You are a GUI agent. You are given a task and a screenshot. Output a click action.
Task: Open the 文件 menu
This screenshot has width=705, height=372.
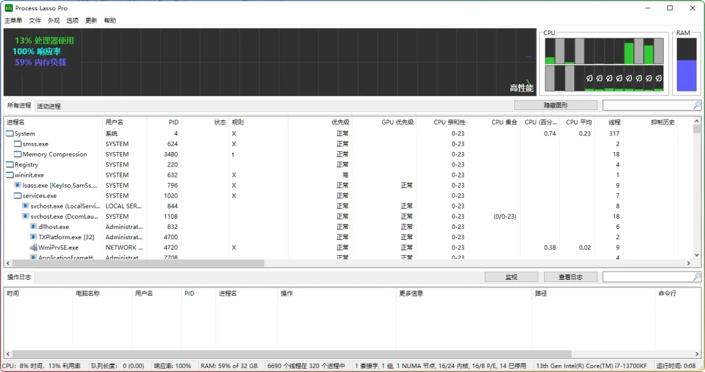tap(34, 20)
